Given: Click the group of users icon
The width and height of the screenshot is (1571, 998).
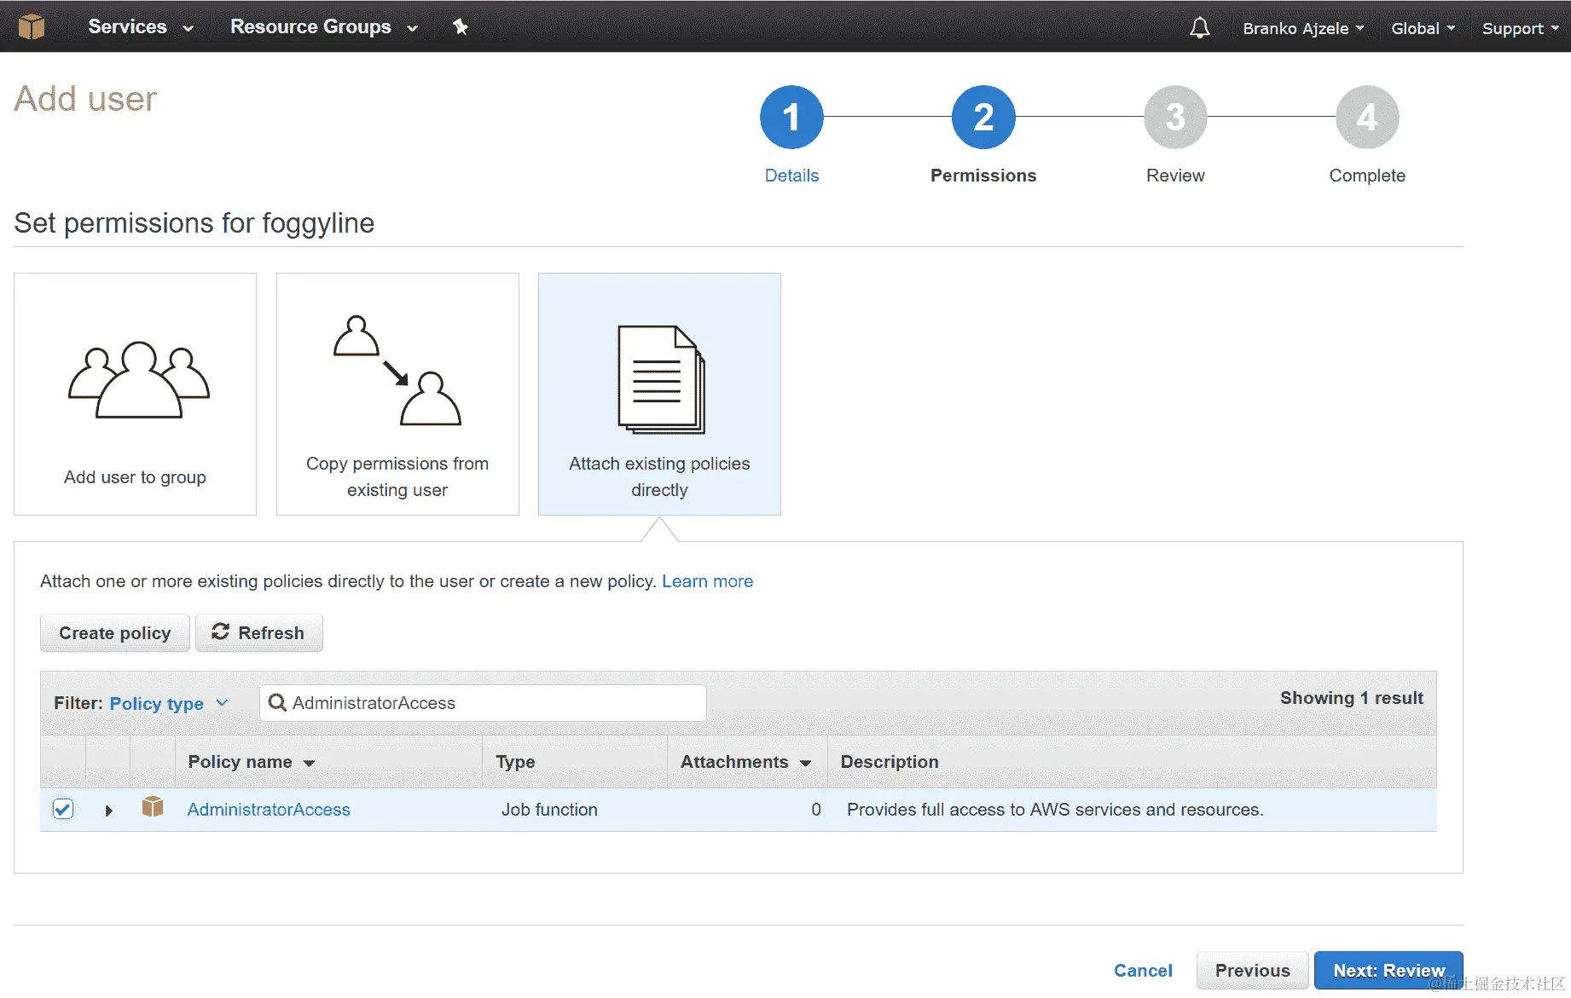Looking at the screenshot, I should pyautogui.click(x=139, y=380).
